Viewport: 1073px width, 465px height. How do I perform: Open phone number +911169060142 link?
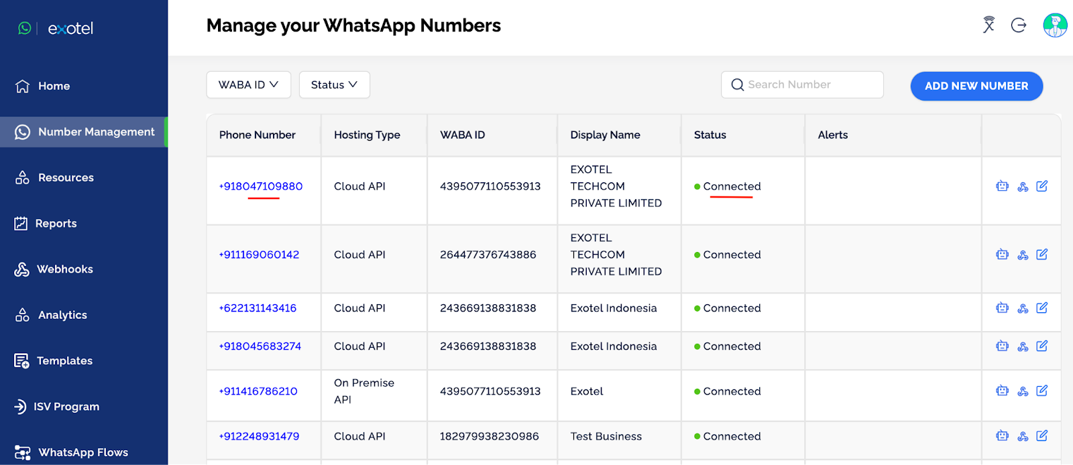[x=259, y=255]
